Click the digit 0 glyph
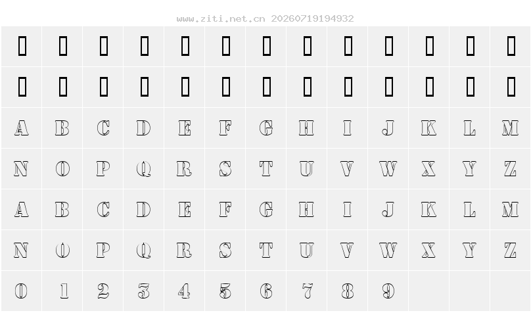The height and width of the screenshot is (313, 531). click(21, 291)
